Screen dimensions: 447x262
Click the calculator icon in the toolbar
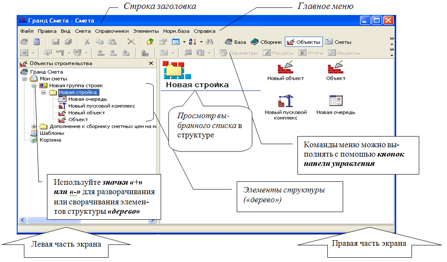point(37,42)
